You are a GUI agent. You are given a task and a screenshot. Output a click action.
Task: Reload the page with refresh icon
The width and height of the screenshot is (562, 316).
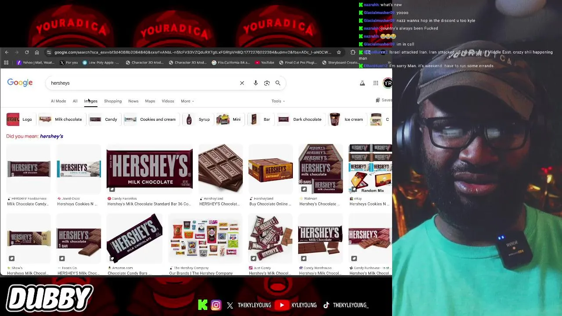click(x=27, y=52)
